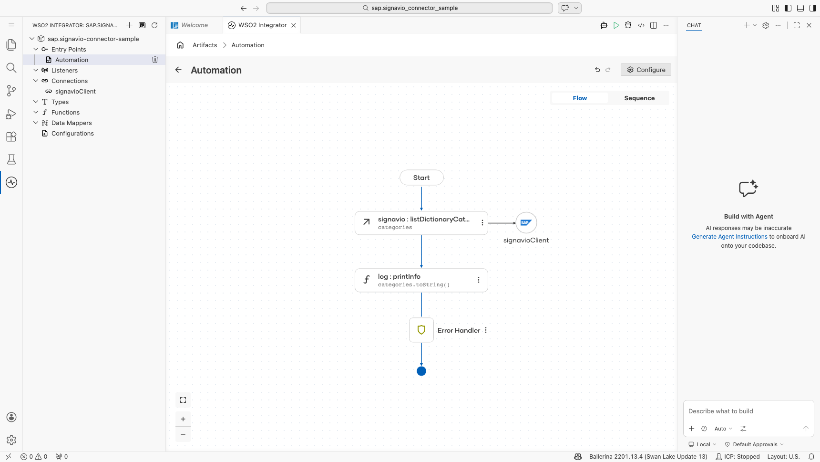The width and height of the screenshot is (820, 462).
Task: Collapse the Connections section
Action: pos(36,81)
